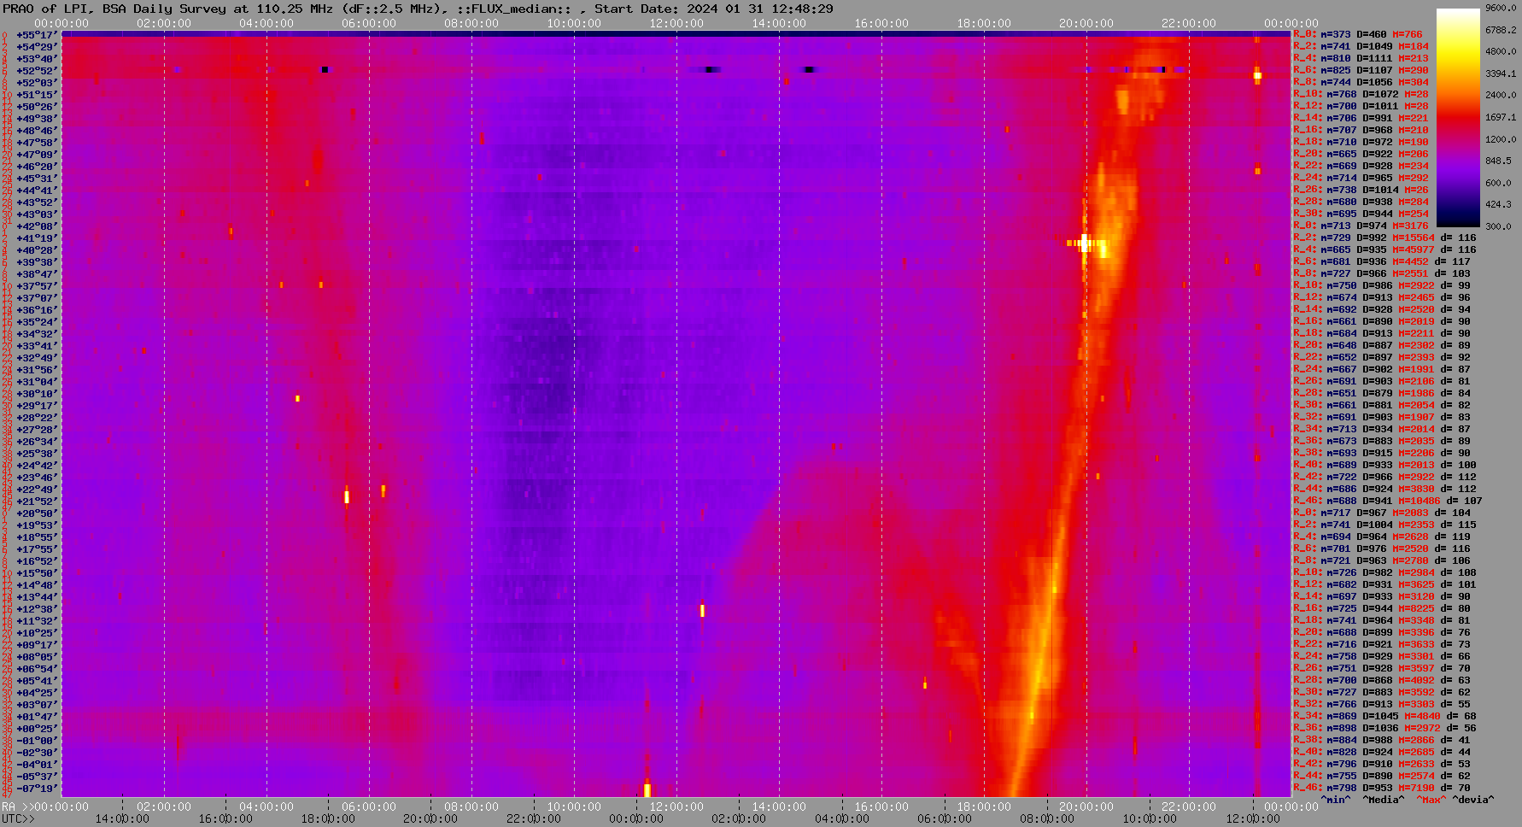The height and width of the screenshot is (827, 1522).
Task: Click the declination label '+55°17''
Action: 36,35
